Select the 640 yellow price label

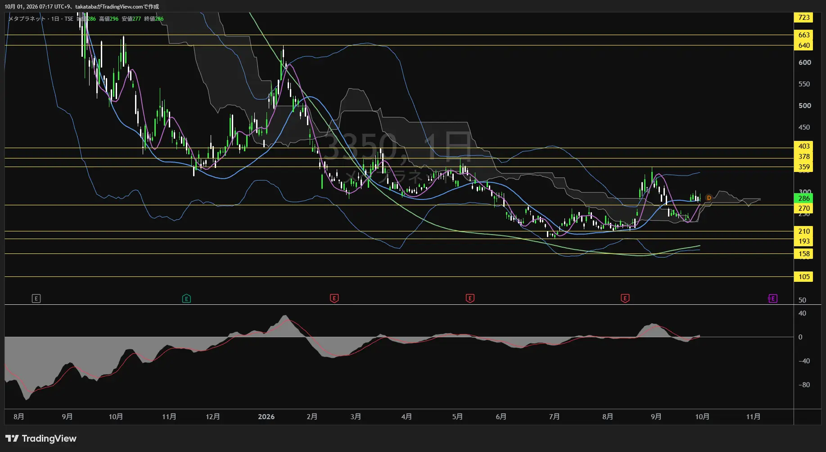click(804, 45)
